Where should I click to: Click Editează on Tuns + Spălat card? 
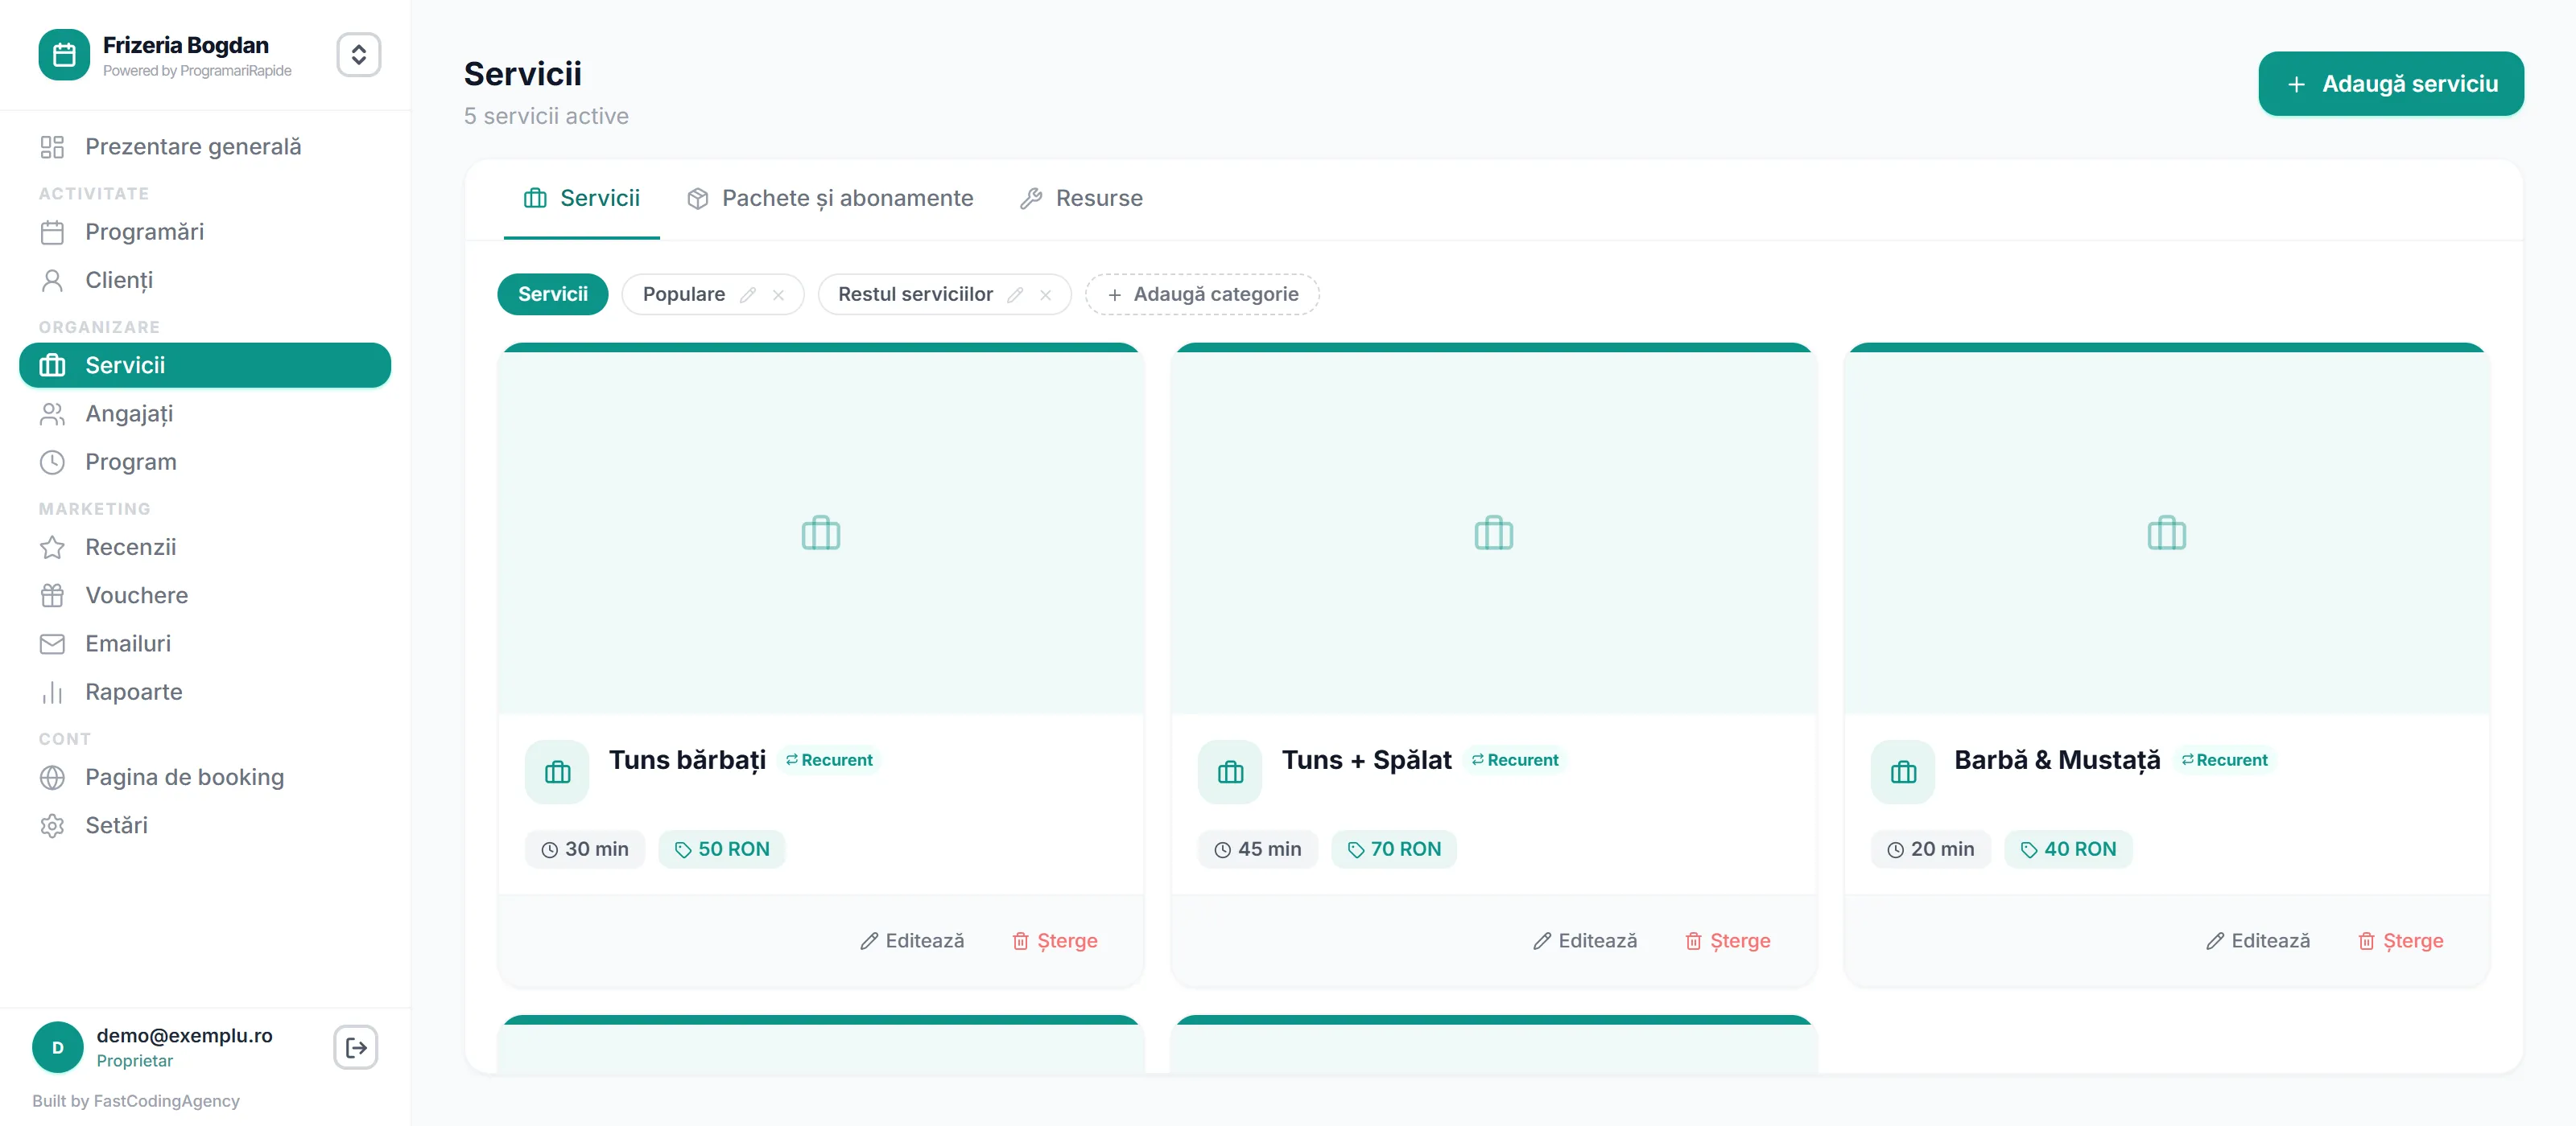point(1585,940)
